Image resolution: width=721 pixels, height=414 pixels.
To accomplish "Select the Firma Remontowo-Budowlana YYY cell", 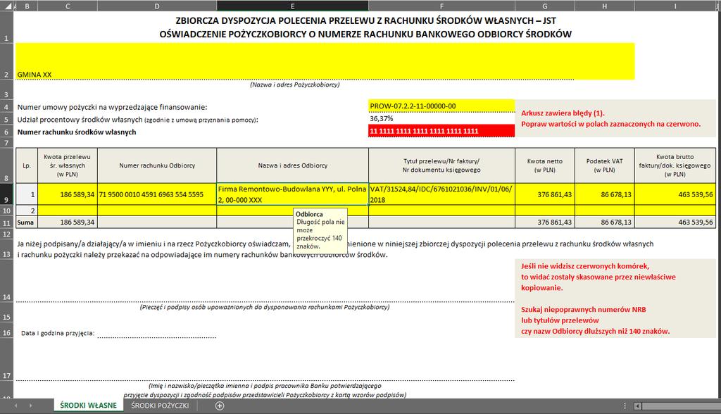I will [x=292, y=194].
